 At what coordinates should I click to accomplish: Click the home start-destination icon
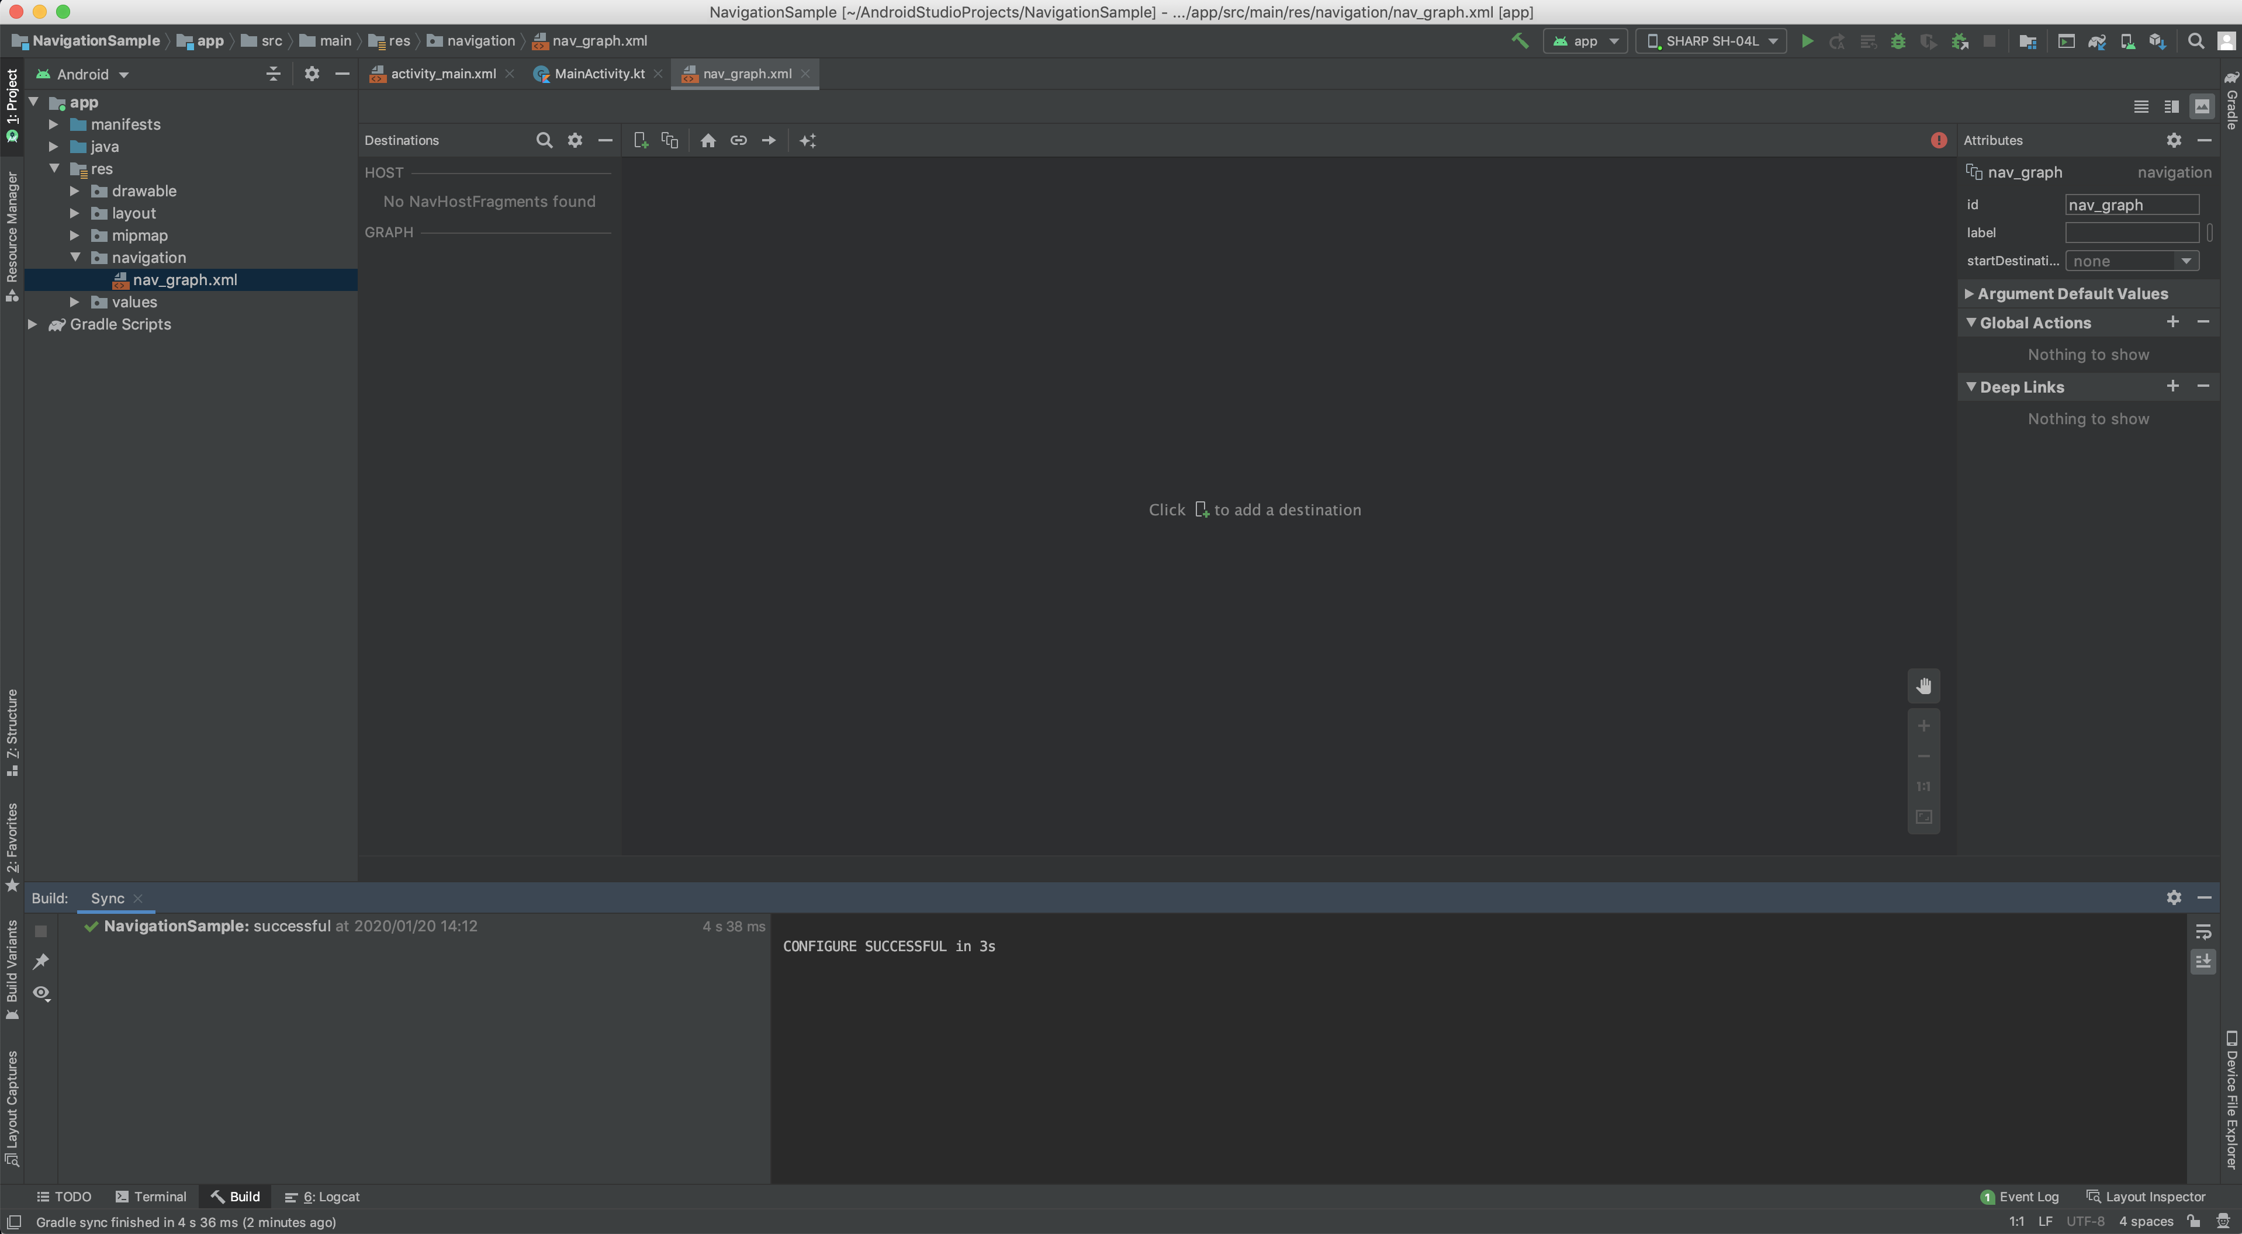click(x=708, y=140)
